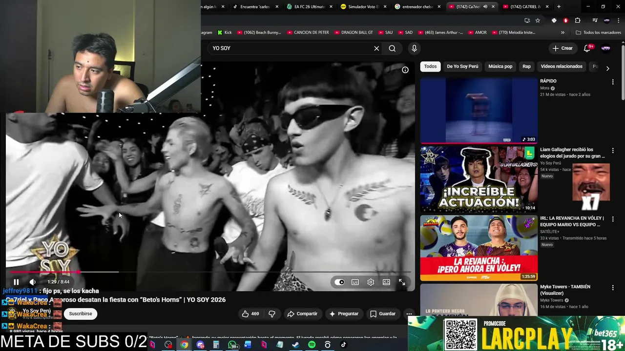625x351 pixels.
Task: Mute the Ca7riel tab audio icon
Action: click(x=485, y=7)
